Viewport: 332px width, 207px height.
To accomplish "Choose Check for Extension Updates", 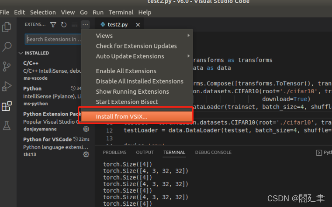I will point(137,46).
